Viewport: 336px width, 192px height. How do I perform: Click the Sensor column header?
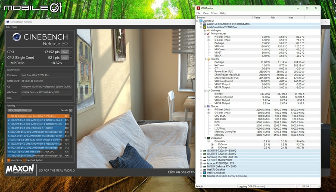(x=224, y=18)
